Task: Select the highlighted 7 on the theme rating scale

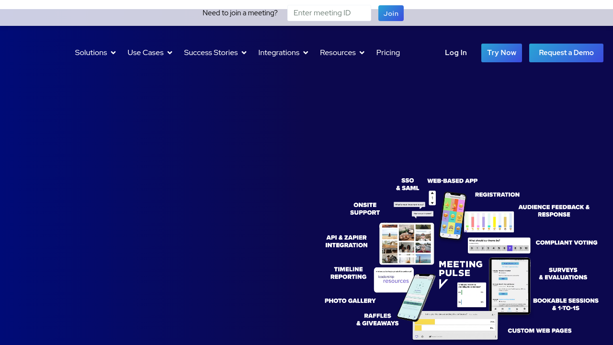Action: 510,248
